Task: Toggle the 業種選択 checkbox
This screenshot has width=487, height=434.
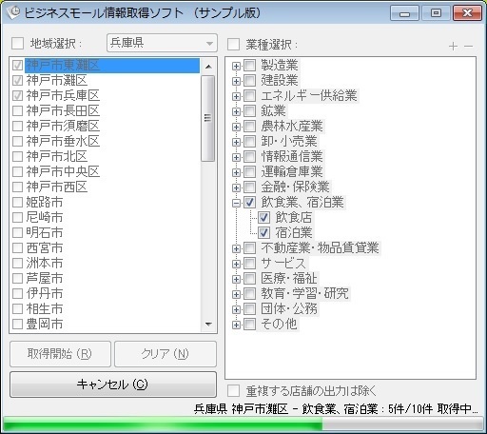Action: point(233,45)
